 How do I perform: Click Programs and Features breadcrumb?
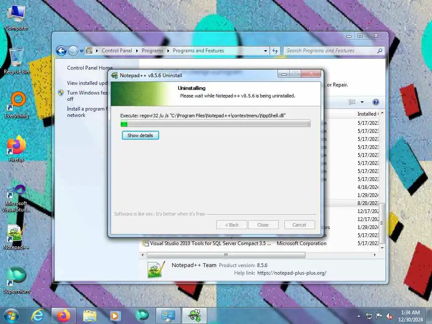tap(198, 51)
